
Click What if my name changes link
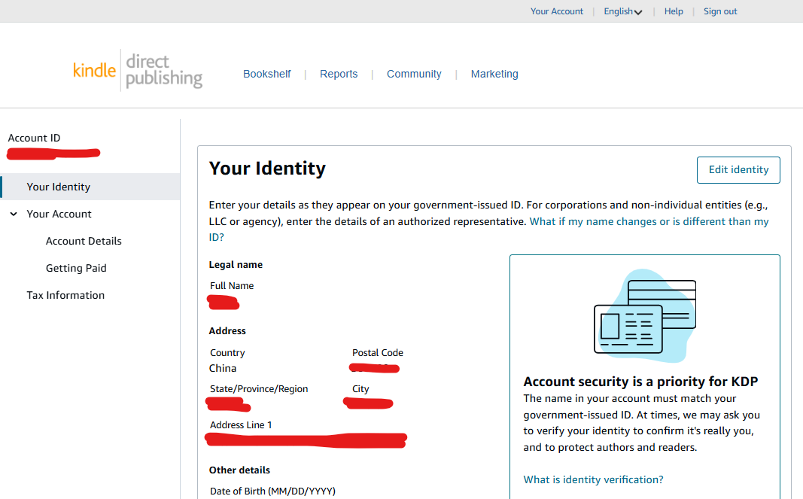click(649, 221)
